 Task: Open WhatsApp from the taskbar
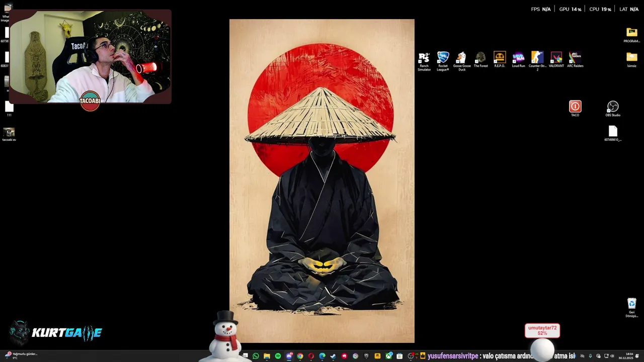point(256,356)
